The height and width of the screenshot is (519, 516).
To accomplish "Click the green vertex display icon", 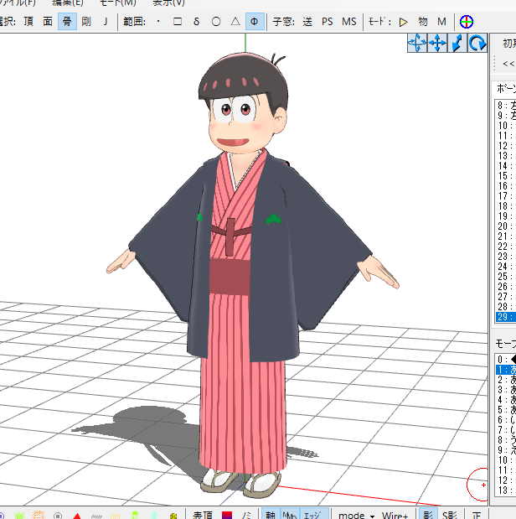I will point(19,515).
